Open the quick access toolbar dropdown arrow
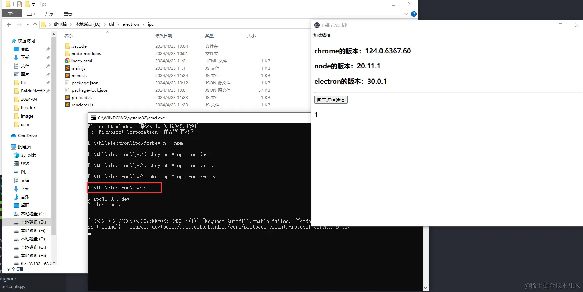Viewport: 583px width, 292px height. pos(33,4)
